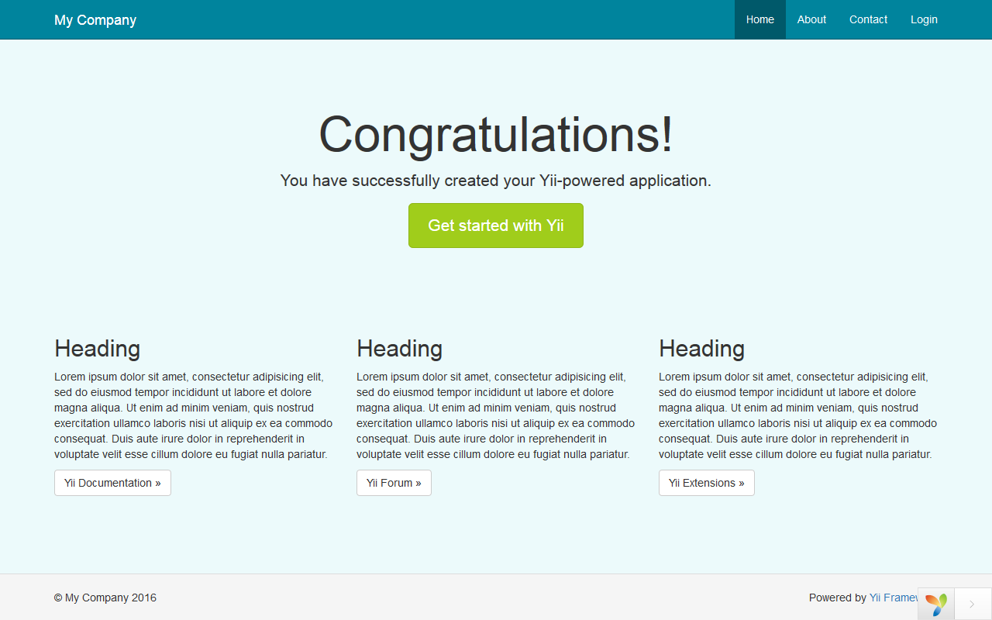Go to the About page
The image size is (992, 620).
pos(811,19)
